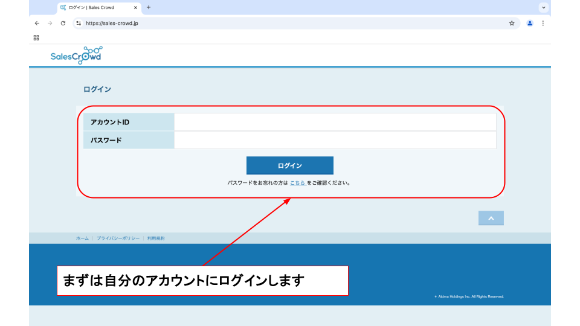Viewport: 580px width, 326px height.
Task: View site information icon in address bar
Action: pyautogui.click(x=79, y=24)
